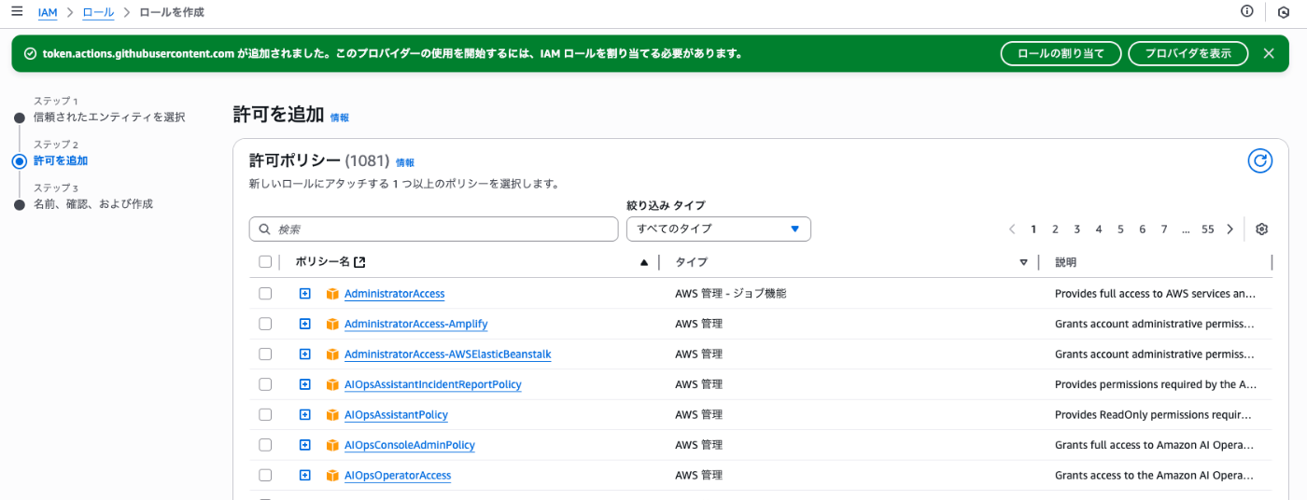Open the hamburger navigation menu
Image resolution: width=1307 pixels, height=500 pixels.
pyautogui.click(x=17, y=11)
